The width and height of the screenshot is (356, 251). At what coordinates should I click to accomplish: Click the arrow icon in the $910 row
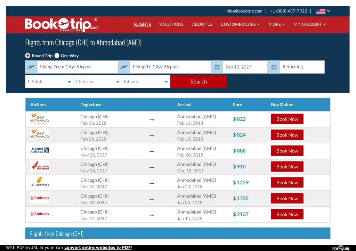coord(152,167)
